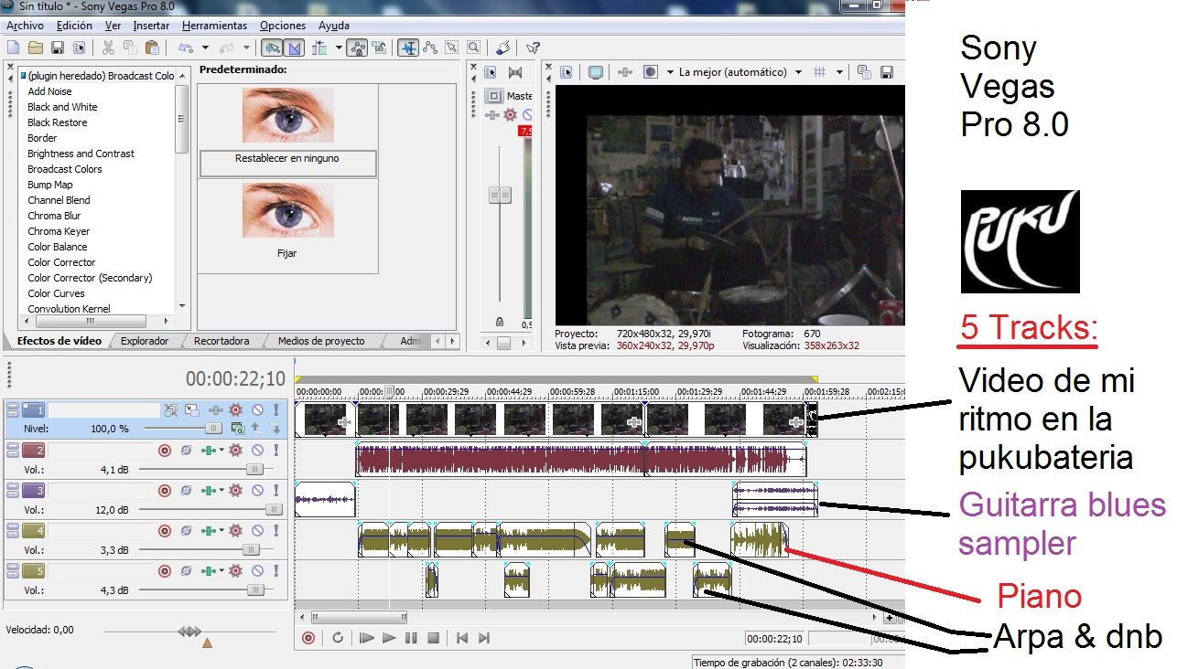Image resolution: width=1177 pixels, height=669 pixels.
Task: Open video output FX in preview
Action: (625, 72)
